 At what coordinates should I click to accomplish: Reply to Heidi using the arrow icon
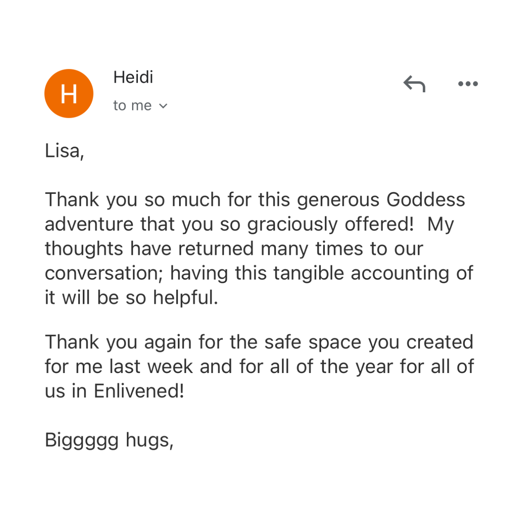click(x=414, y=84)
